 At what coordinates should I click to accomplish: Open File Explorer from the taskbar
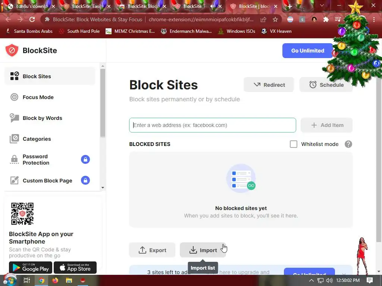point(69,280)
